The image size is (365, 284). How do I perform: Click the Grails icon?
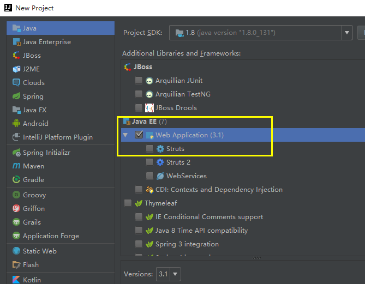(16, 222)
